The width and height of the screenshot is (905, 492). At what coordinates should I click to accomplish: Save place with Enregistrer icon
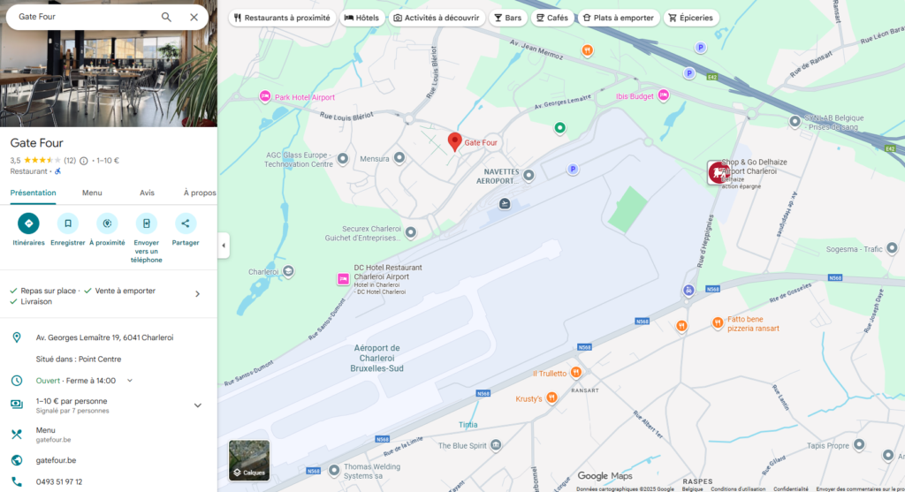tap(67, 223)
